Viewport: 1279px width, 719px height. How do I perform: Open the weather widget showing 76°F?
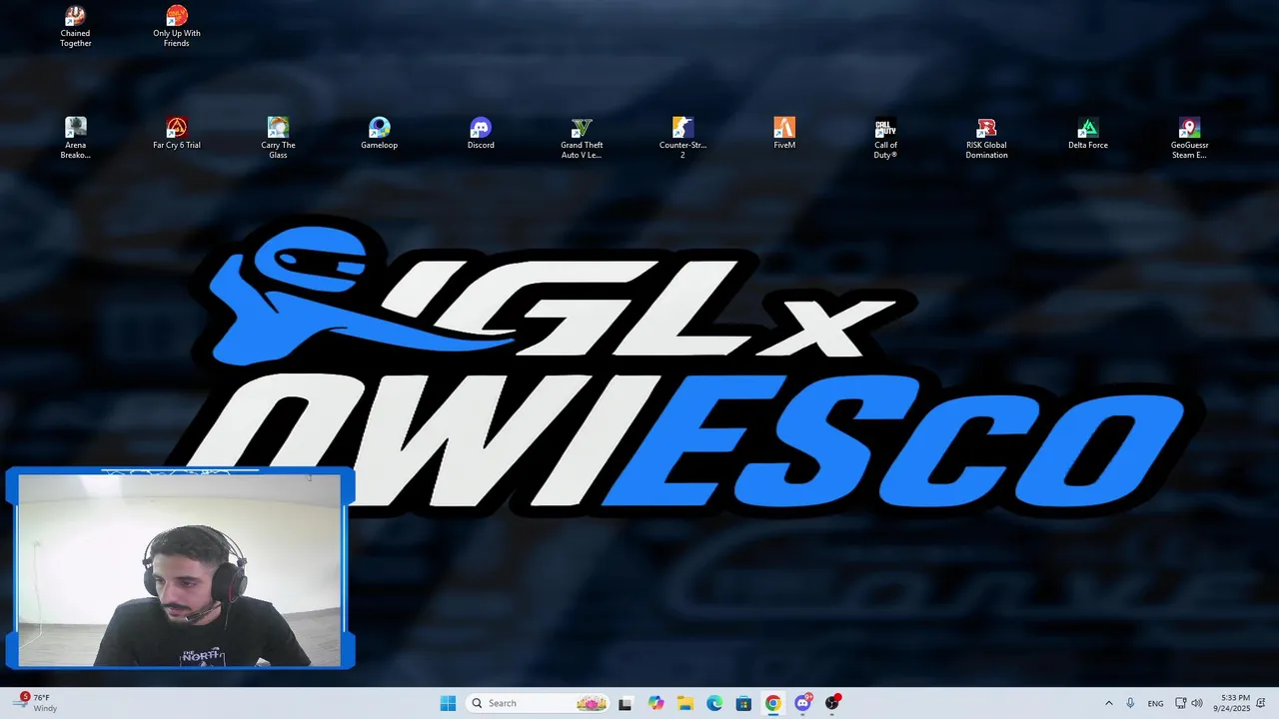[x=34, y=703]
